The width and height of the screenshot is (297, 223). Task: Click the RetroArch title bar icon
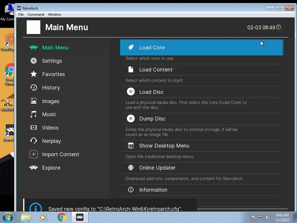coord(19,8)
